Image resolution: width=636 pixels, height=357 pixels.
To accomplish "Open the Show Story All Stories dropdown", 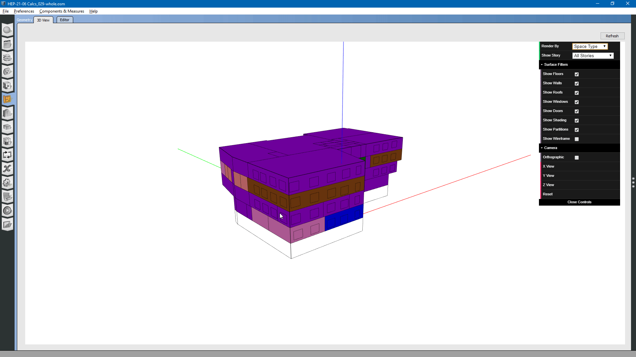I will tap(593, 56).
